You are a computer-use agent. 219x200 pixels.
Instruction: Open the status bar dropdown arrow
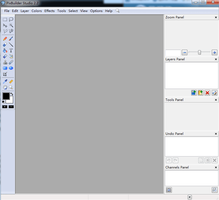pyautogui.click(x=190, y=197)
